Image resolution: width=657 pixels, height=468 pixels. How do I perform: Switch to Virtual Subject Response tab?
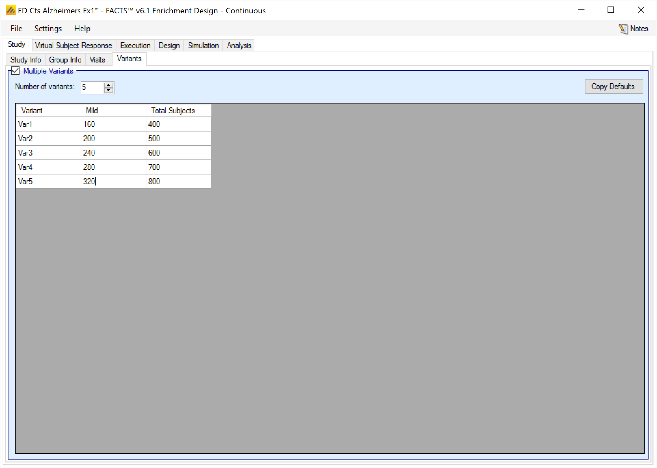[x=74, y=46]
